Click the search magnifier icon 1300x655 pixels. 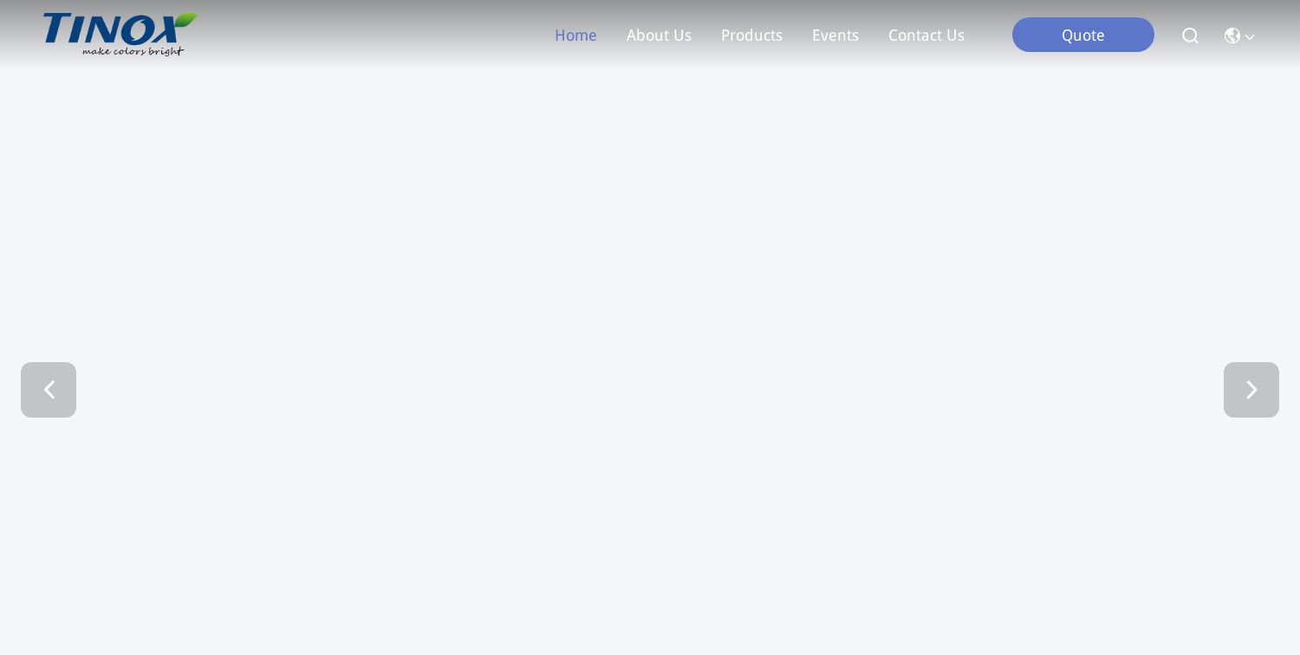(x=1190, y=36)
